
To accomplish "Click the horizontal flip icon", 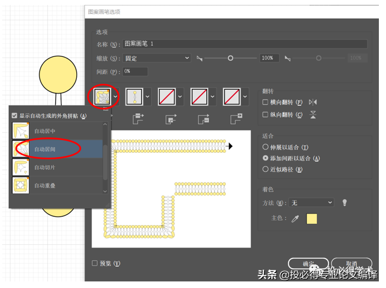I will 313,102.
